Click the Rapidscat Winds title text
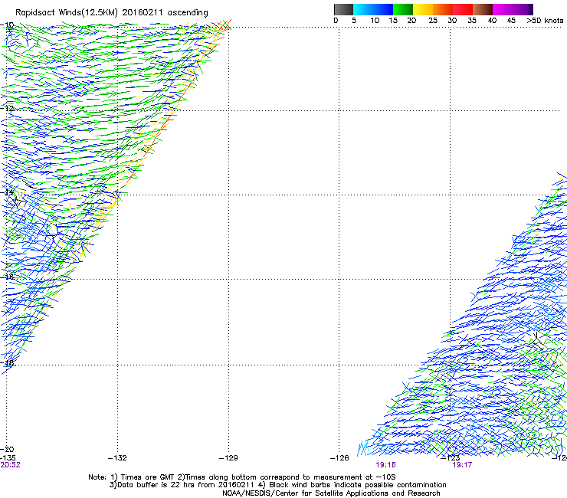 (x=111, y=13)
